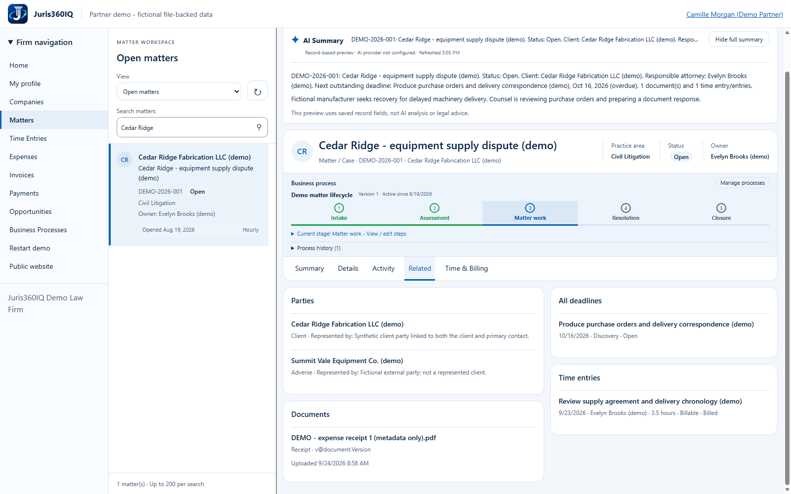The width and height of the screenshot is (791, 494).
Task: Open Companies in navigation
Action: click(x=54, y=102)
